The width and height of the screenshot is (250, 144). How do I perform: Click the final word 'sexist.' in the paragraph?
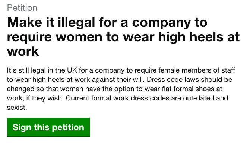(x=17, y=108)
